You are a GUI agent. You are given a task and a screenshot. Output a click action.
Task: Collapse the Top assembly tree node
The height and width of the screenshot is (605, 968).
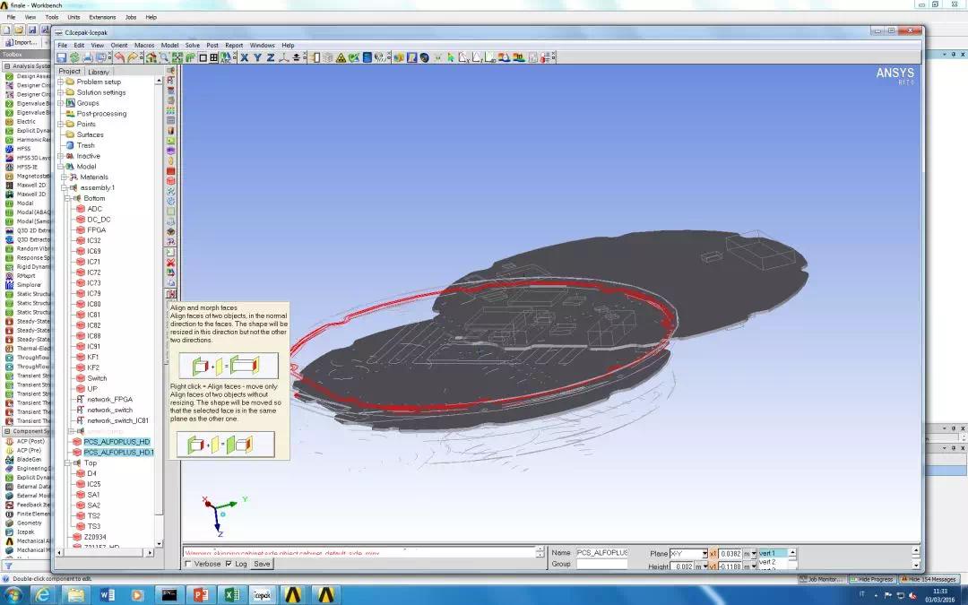tap(69, 462)
